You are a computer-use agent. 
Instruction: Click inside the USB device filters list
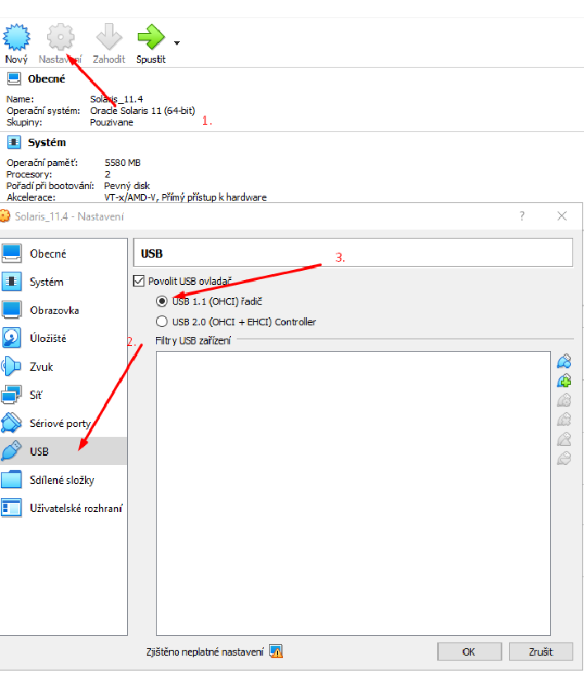pyautogui.click(x=353, y=493)
